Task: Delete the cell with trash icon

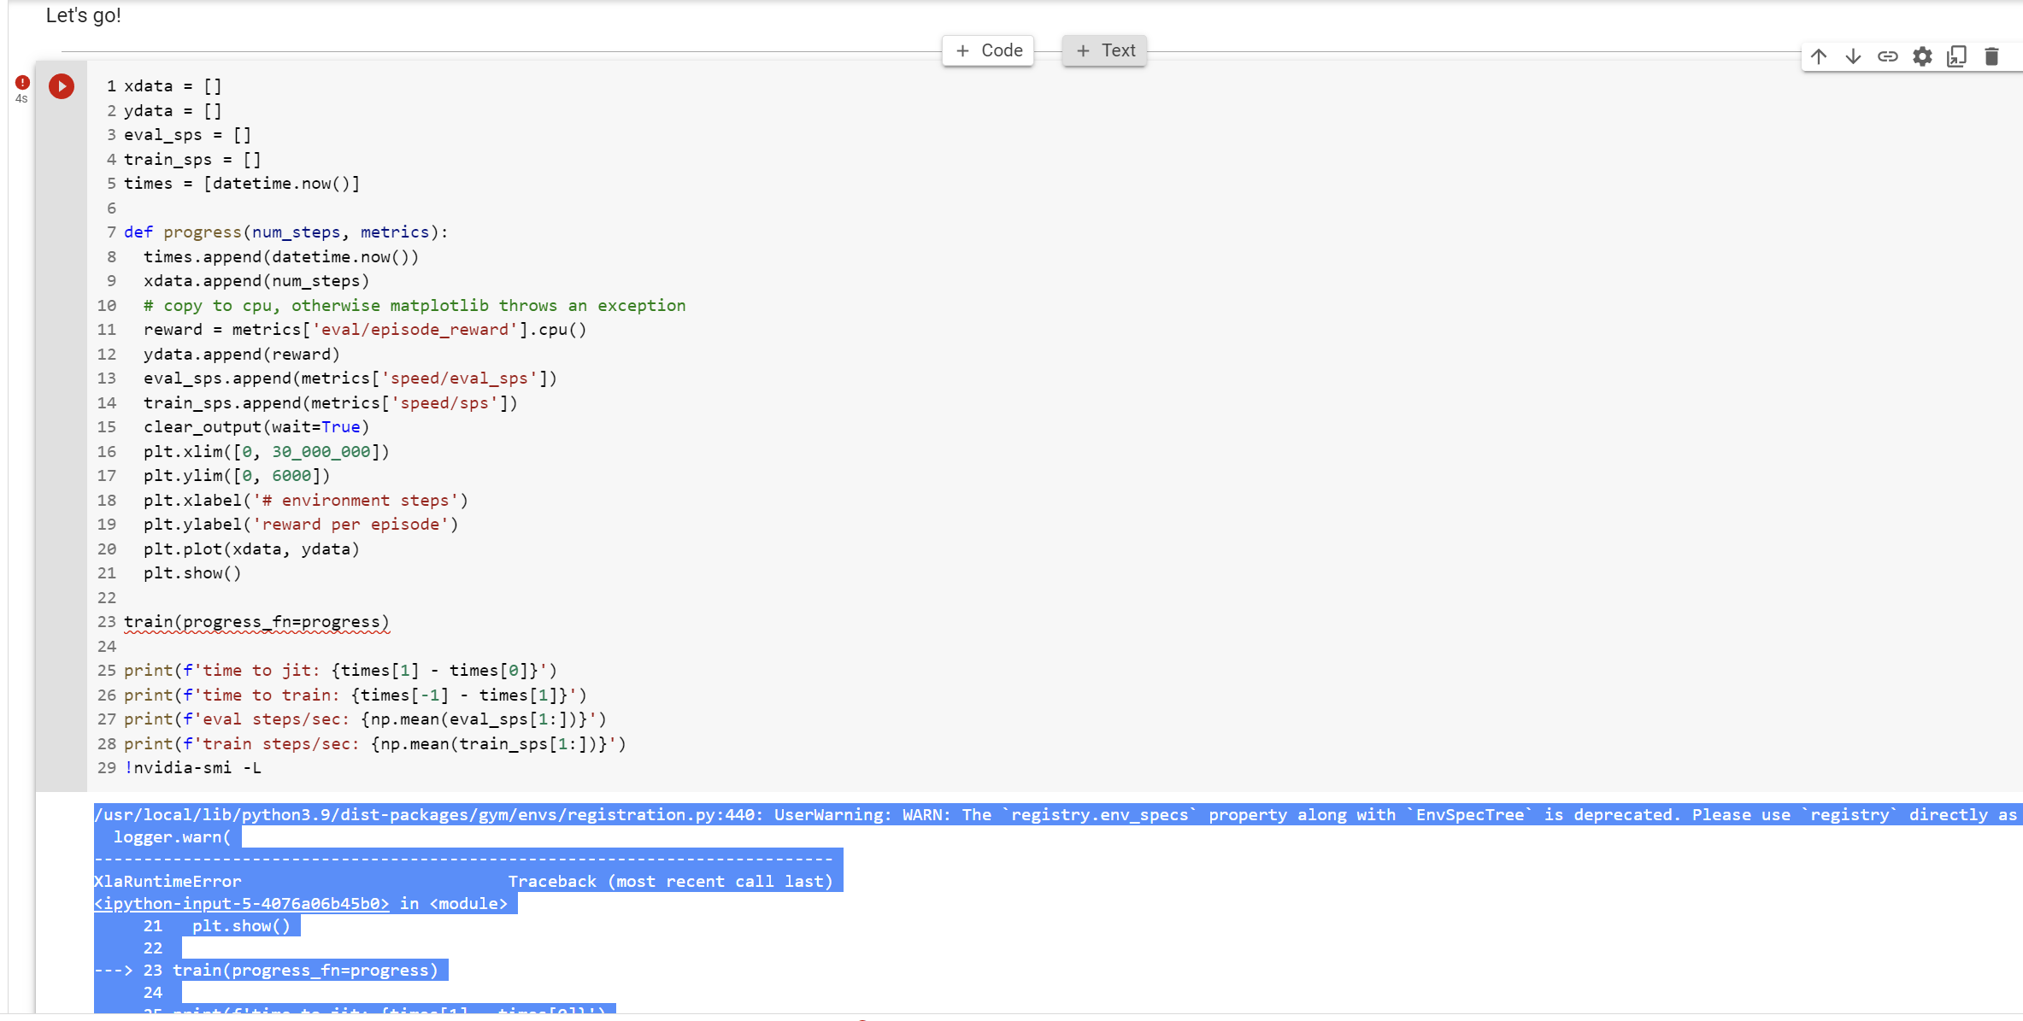Action: pyautogui.click(x=1991, y=56)
